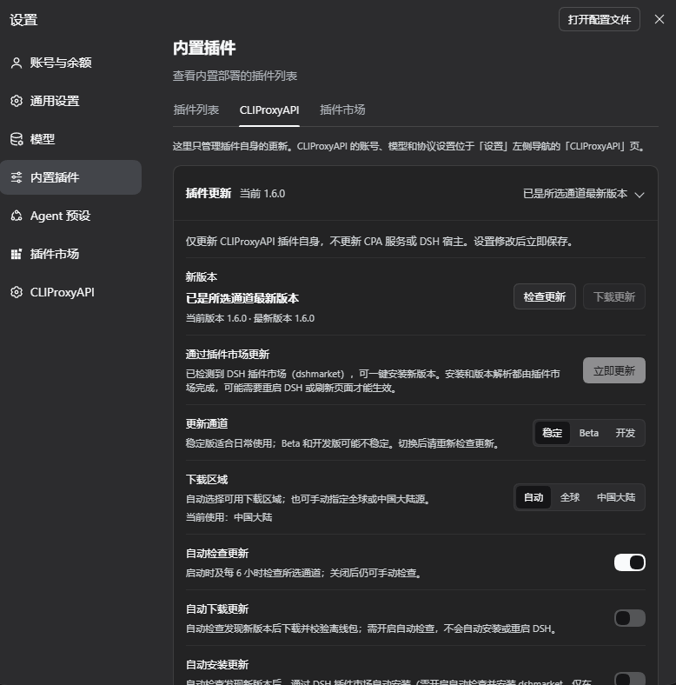Close the settings dialog with the X
The width and height of the screenshot is (676, 685).
(659, 19)
